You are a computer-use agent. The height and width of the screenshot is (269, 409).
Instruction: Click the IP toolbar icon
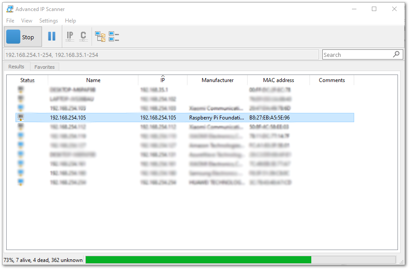click(70, 37)
